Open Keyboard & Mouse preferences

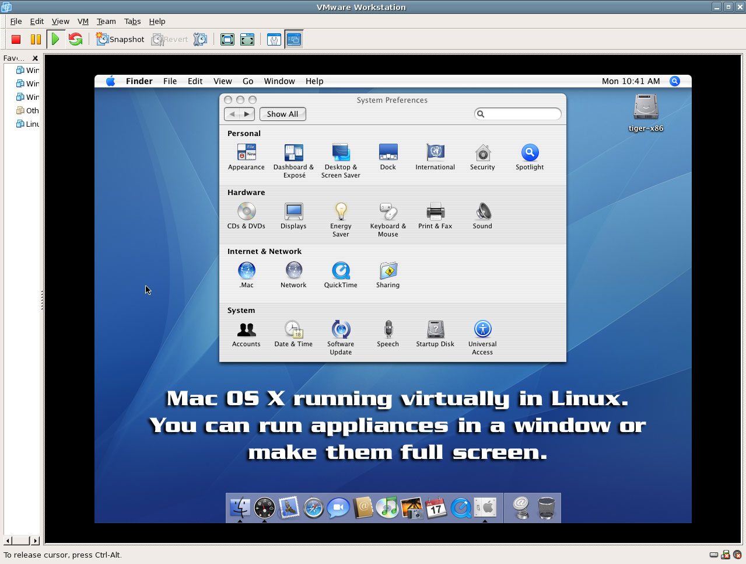tap(388, 220)
